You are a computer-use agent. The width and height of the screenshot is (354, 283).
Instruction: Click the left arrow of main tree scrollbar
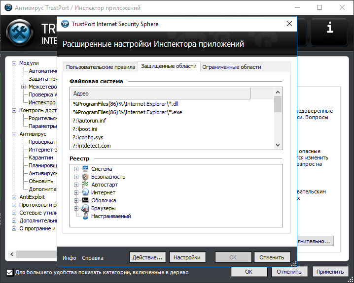[x=12, y=254]
